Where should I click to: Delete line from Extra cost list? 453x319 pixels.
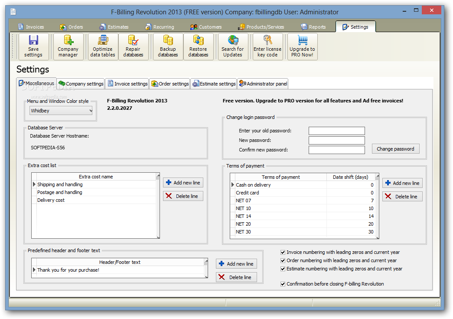[x=183, y=196]
